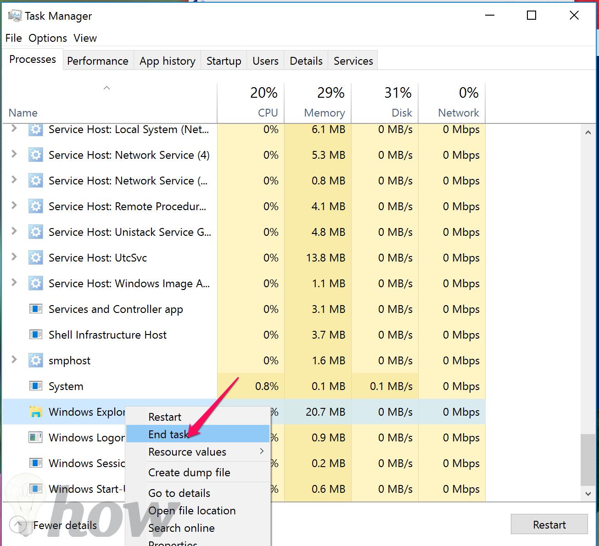This screenshot has height=546, width=599.
Task: Click the Shell Infrastructure Host icon
Action: [36, 334]
